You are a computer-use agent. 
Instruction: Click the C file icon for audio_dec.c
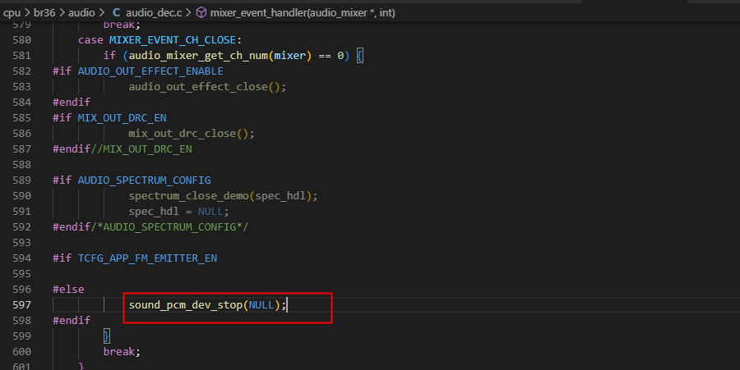click(116, 12)
